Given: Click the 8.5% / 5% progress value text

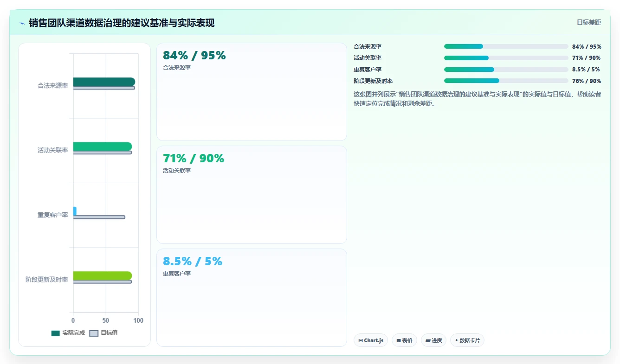Looking at the screenshot, I should click(586, 70).
